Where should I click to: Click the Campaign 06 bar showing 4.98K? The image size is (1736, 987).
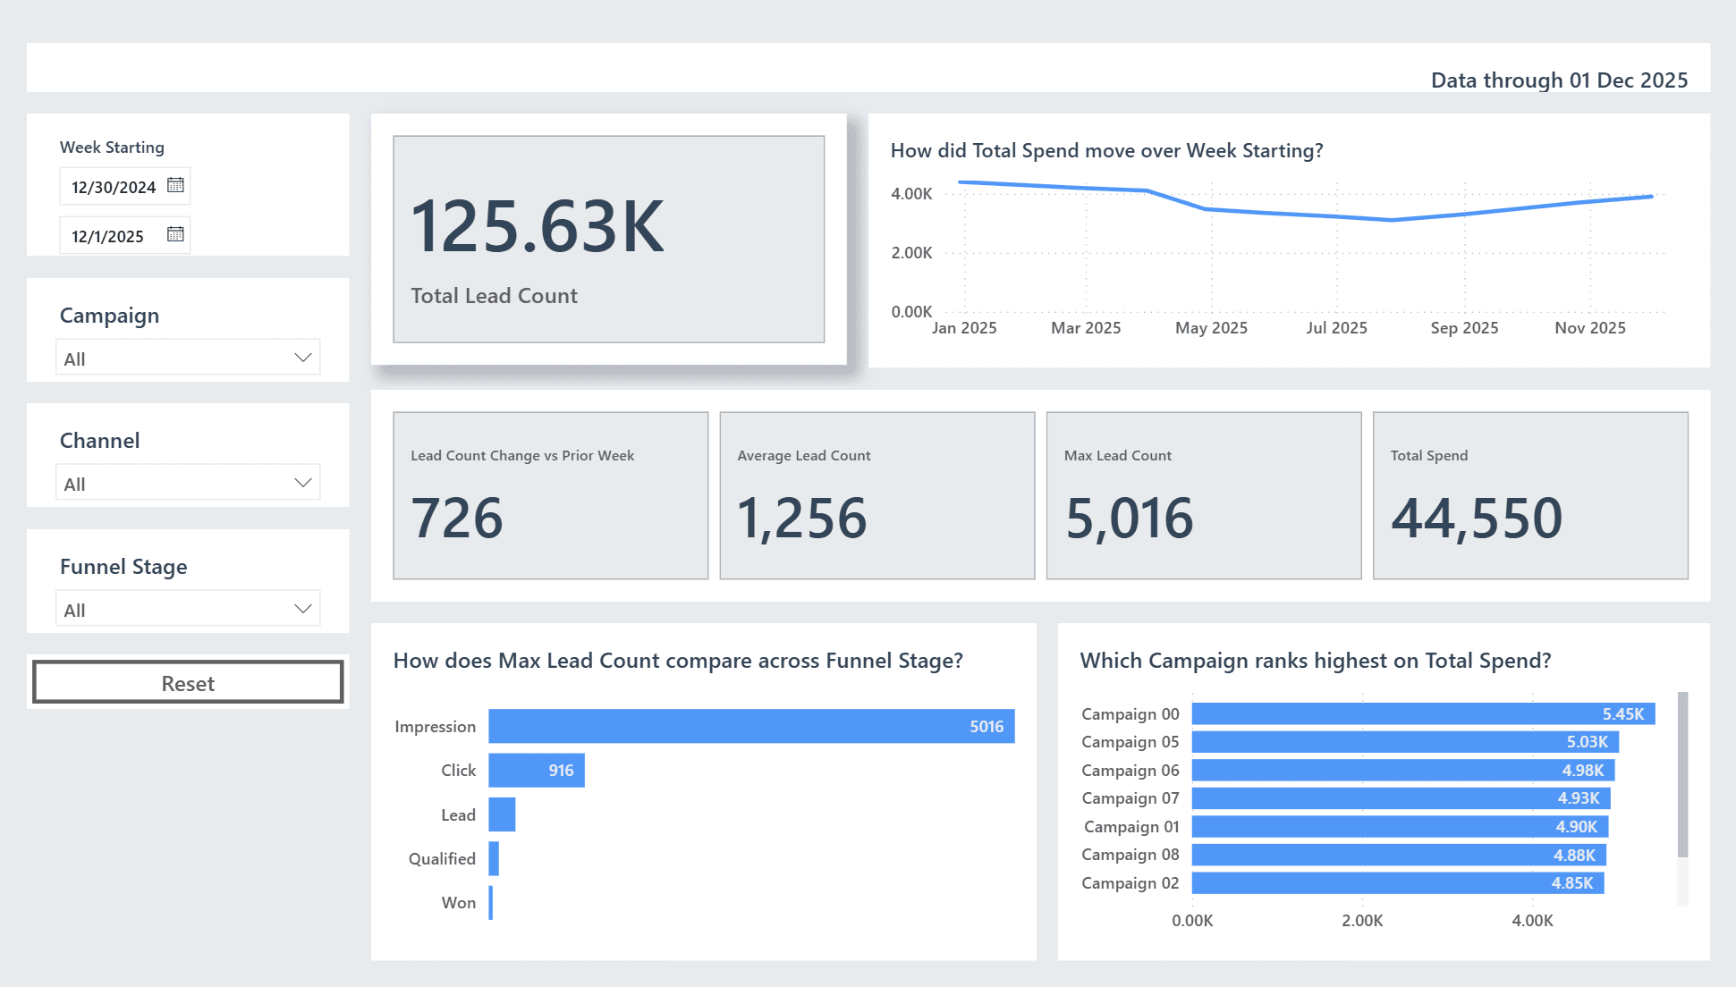1403,770
